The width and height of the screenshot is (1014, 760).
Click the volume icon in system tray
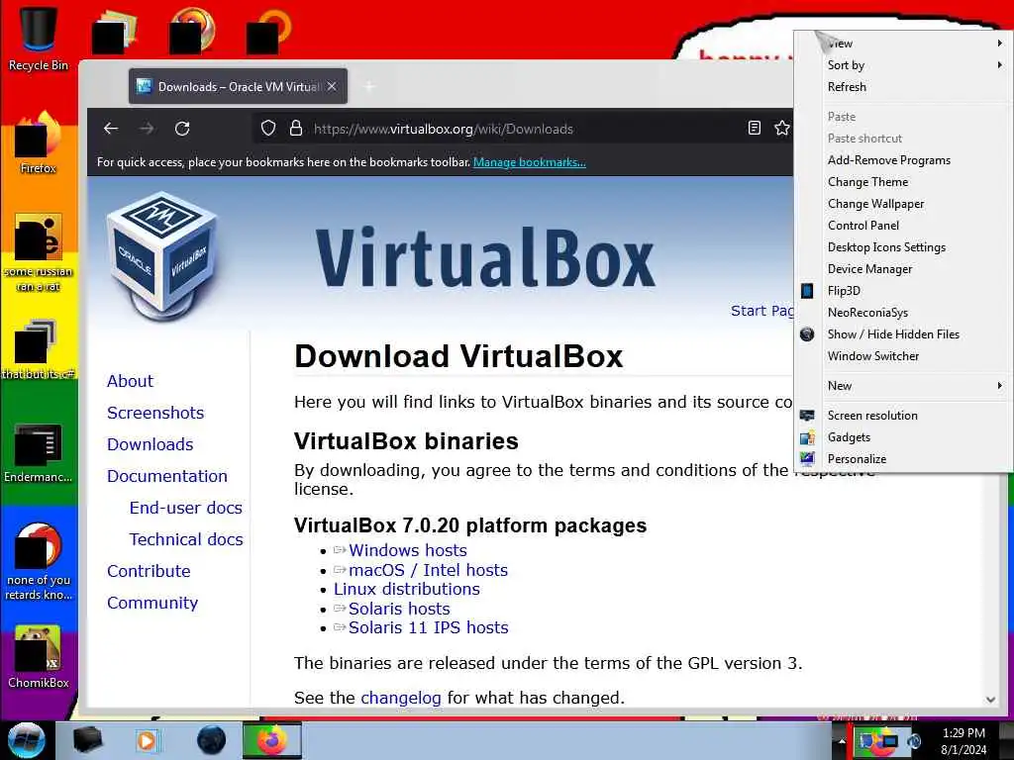tap(914, 740)
